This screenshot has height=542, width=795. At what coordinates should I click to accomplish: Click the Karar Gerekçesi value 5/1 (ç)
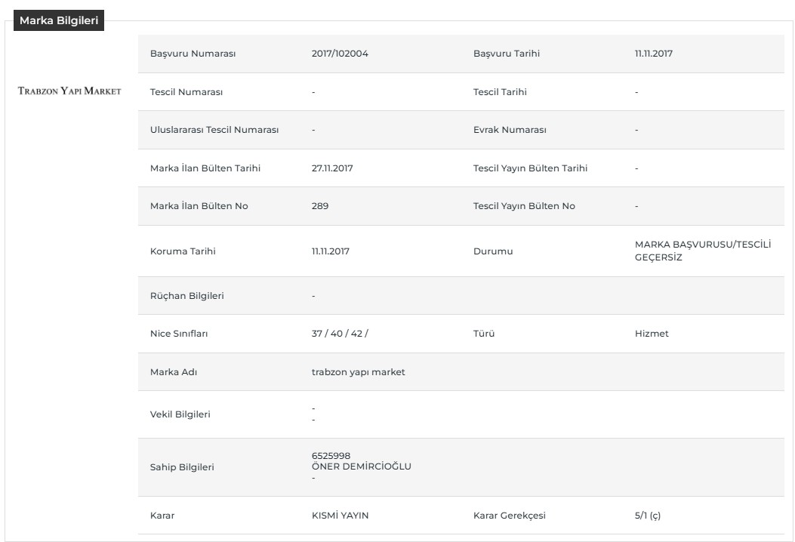(648, 515)
